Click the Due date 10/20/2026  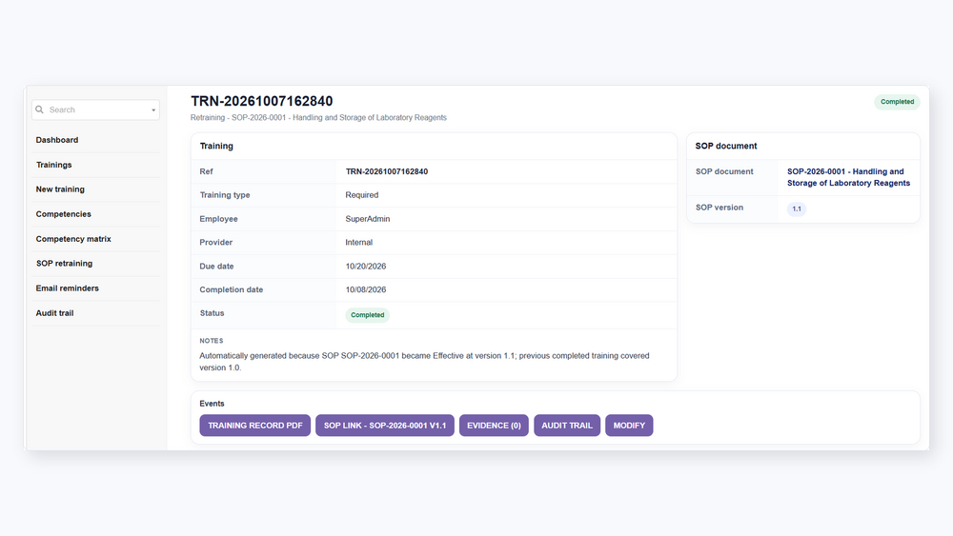(365, 267)
